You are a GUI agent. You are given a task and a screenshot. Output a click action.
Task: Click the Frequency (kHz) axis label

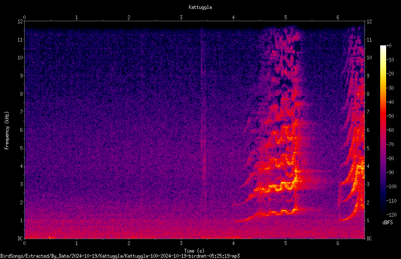tap(7, 131)
